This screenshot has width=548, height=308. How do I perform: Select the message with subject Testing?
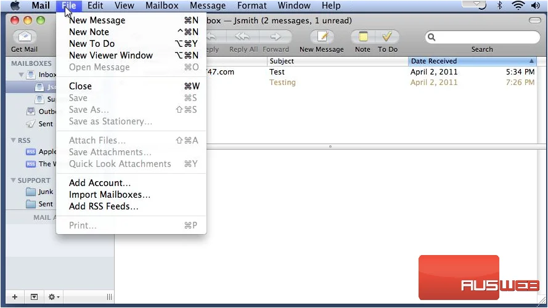pyautogui.click(x=282, y=83)
